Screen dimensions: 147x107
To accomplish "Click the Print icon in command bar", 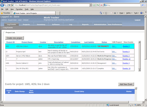I will click(115, 13).
